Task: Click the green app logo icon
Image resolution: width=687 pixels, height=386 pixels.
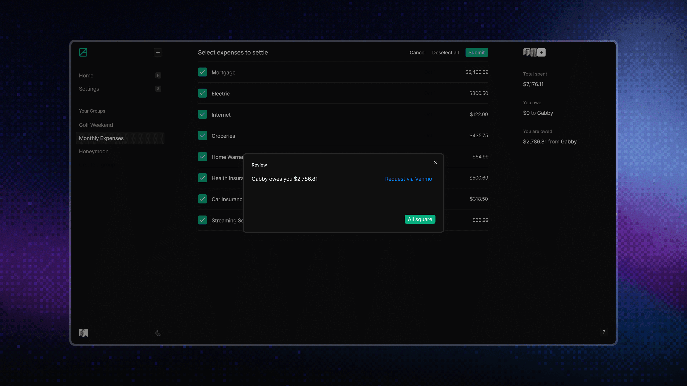Action: pyautogui.click(x=83, y=52)
